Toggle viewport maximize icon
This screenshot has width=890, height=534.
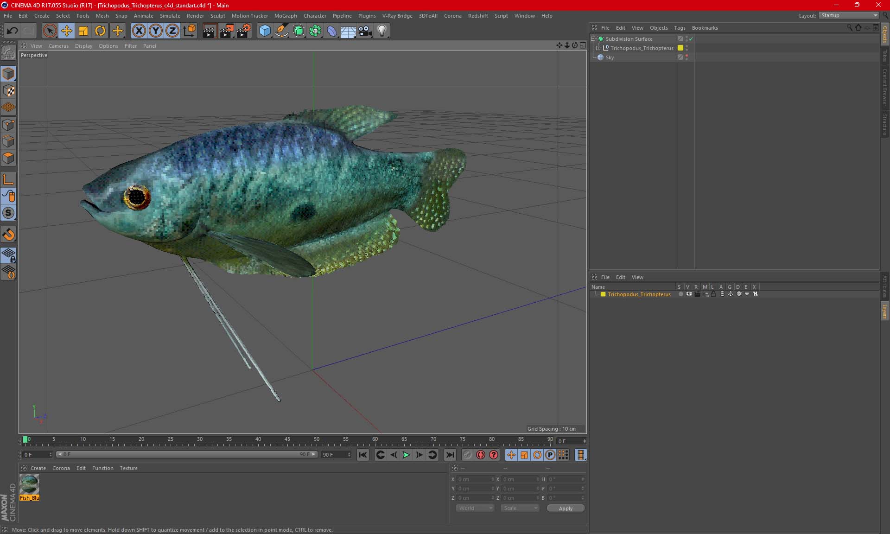pyautogui.click(x=583, y=45)
